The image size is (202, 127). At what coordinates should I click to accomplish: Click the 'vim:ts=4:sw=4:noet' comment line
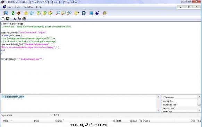tap(12, 24)
